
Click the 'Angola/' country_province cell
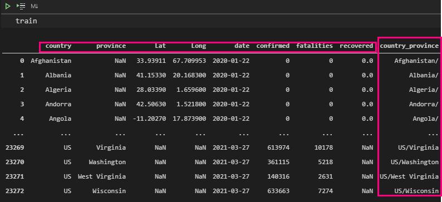tap(426, 119)
